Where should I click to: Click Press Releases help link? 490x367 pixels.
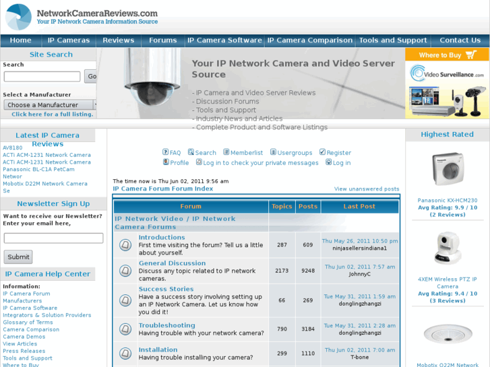pos(24,351)
